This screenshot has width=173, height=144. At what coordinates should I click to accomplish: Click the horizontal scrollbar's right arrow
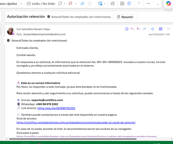(x=172, y=139)
